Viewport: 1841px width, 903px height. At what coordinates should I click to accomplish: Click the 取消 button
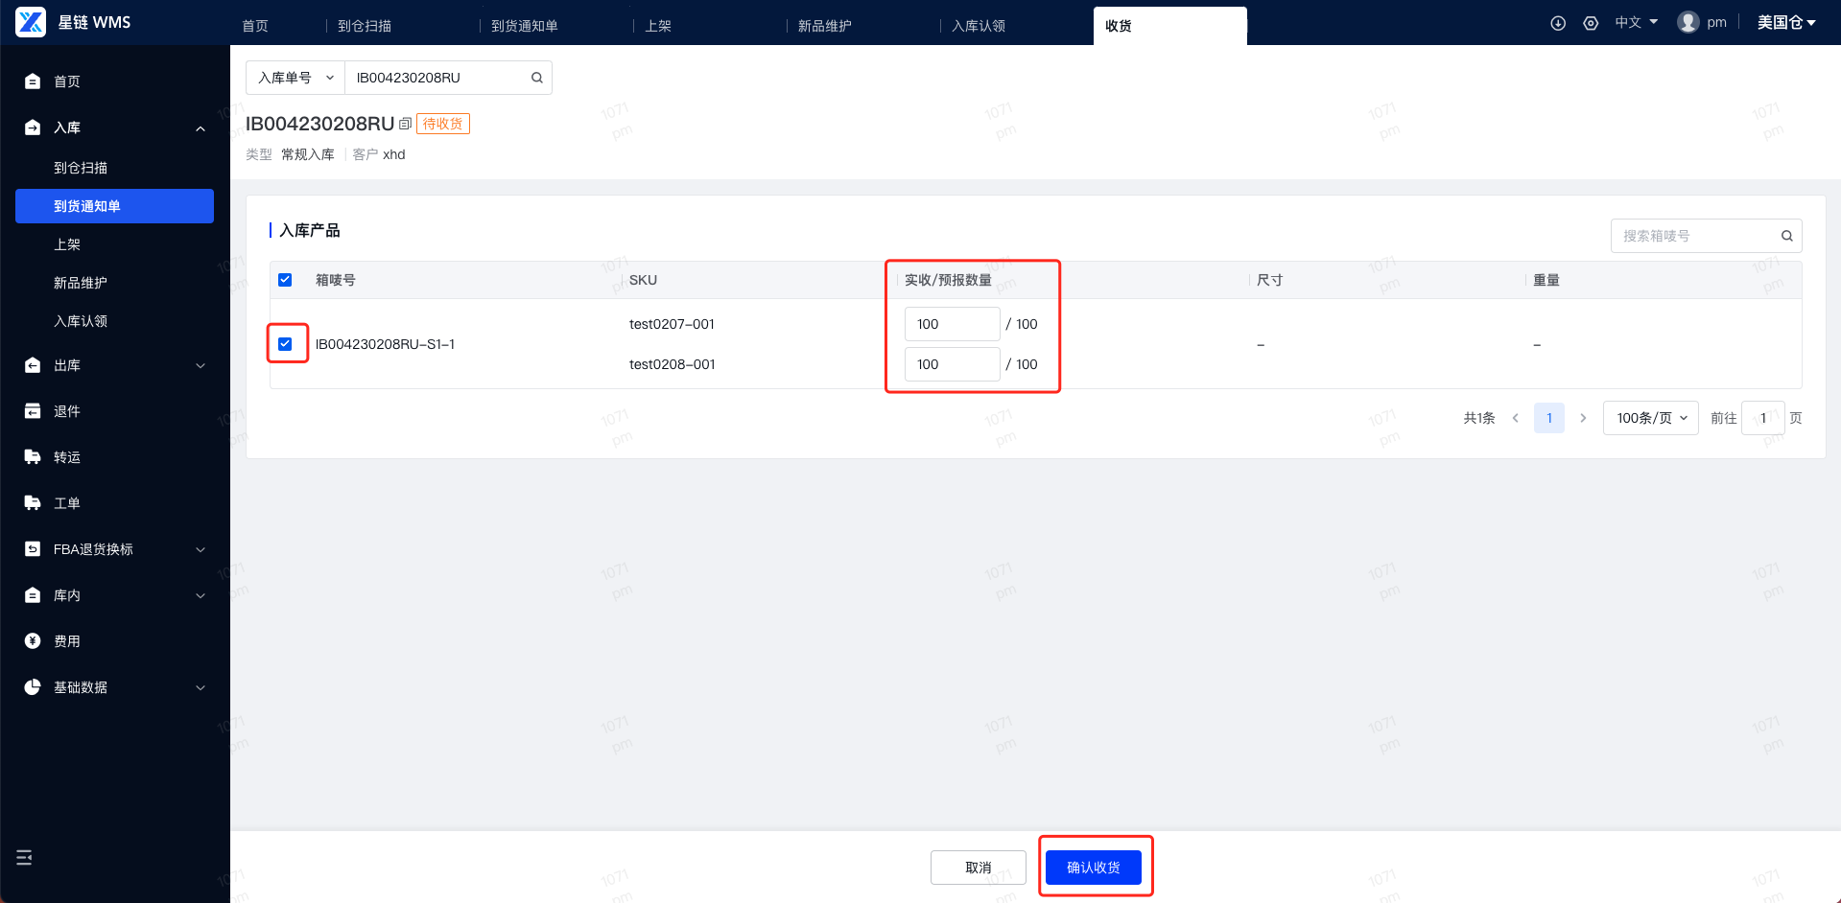(x=979, y=868)
